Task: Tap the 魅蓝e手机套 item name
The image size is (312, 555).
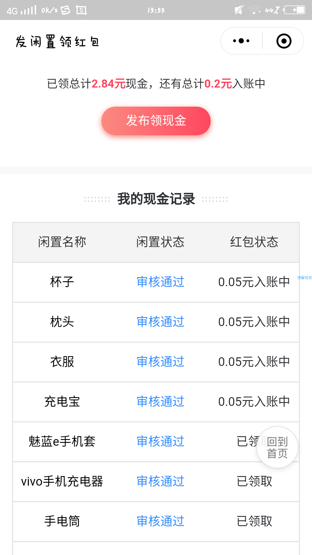Action: pyautogui.click(x=62, y=441)
